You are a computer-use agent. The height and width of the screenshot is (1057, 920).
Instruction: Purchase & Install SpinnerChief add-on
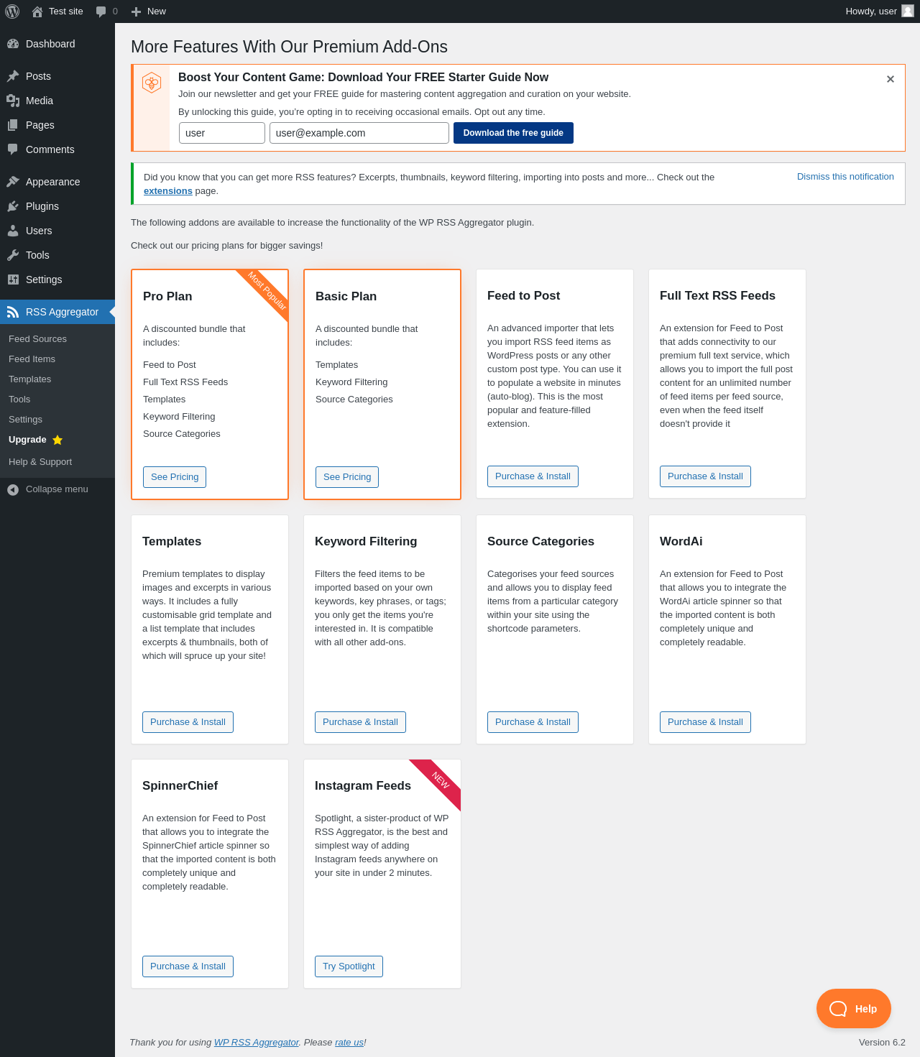pyautogui.click(x=188, y=966)
